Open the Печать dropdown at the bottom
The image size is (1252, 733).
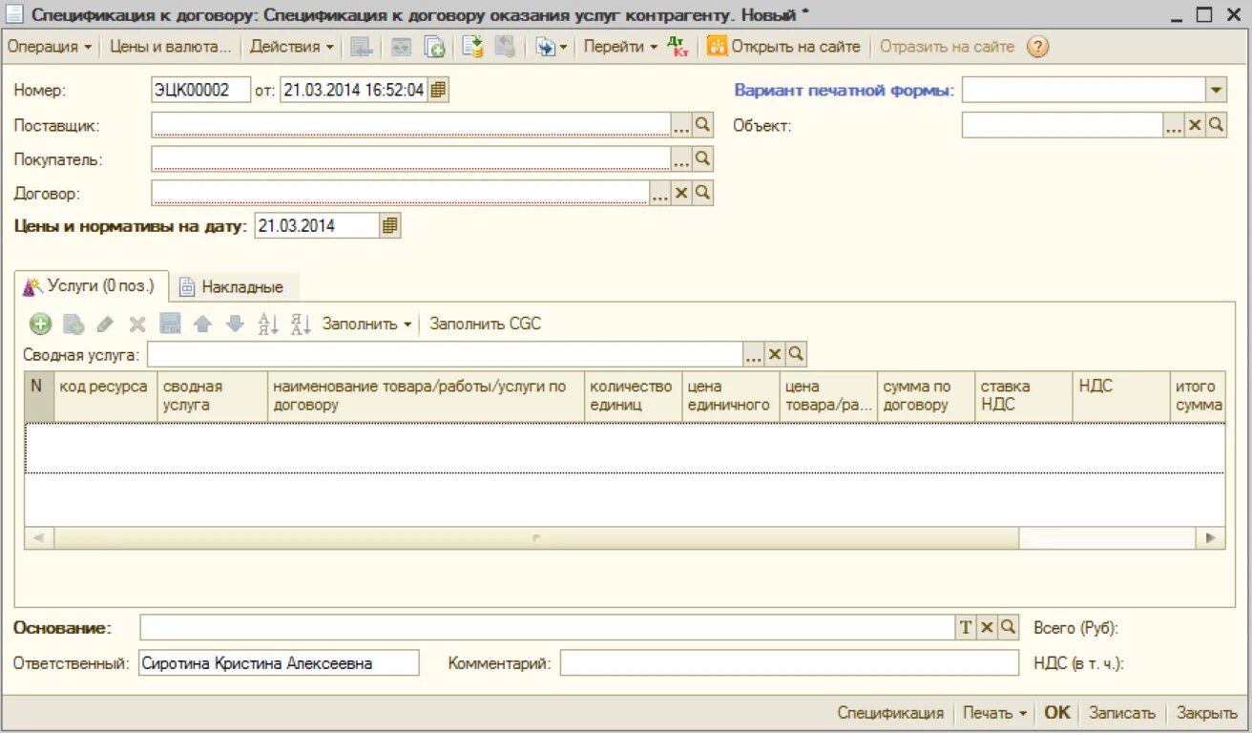[x=994, y=713]
